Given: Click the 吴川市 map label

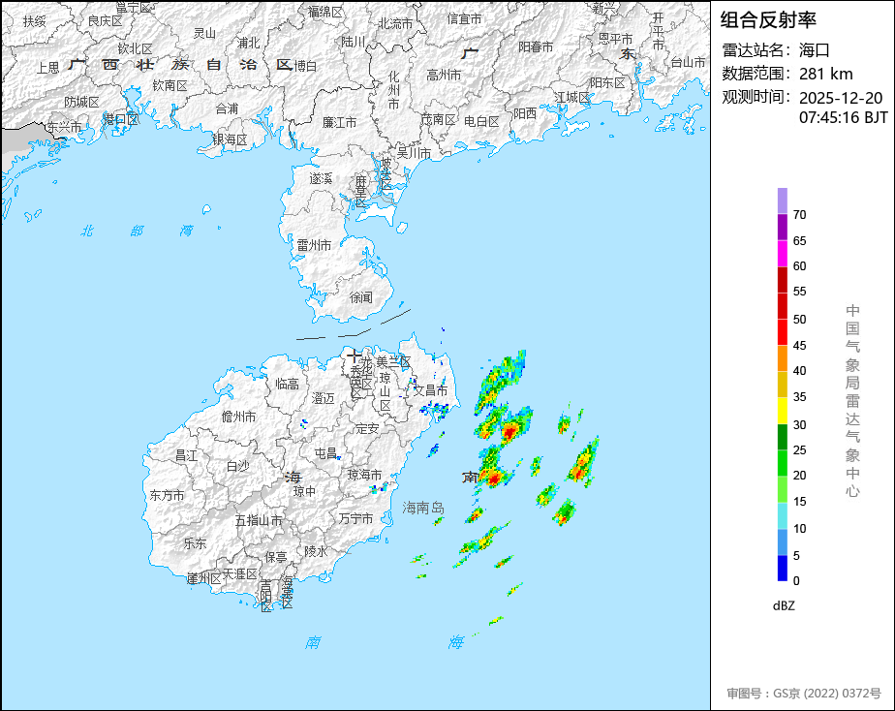Looking at the screenshot, I should (x=414, y=153).
